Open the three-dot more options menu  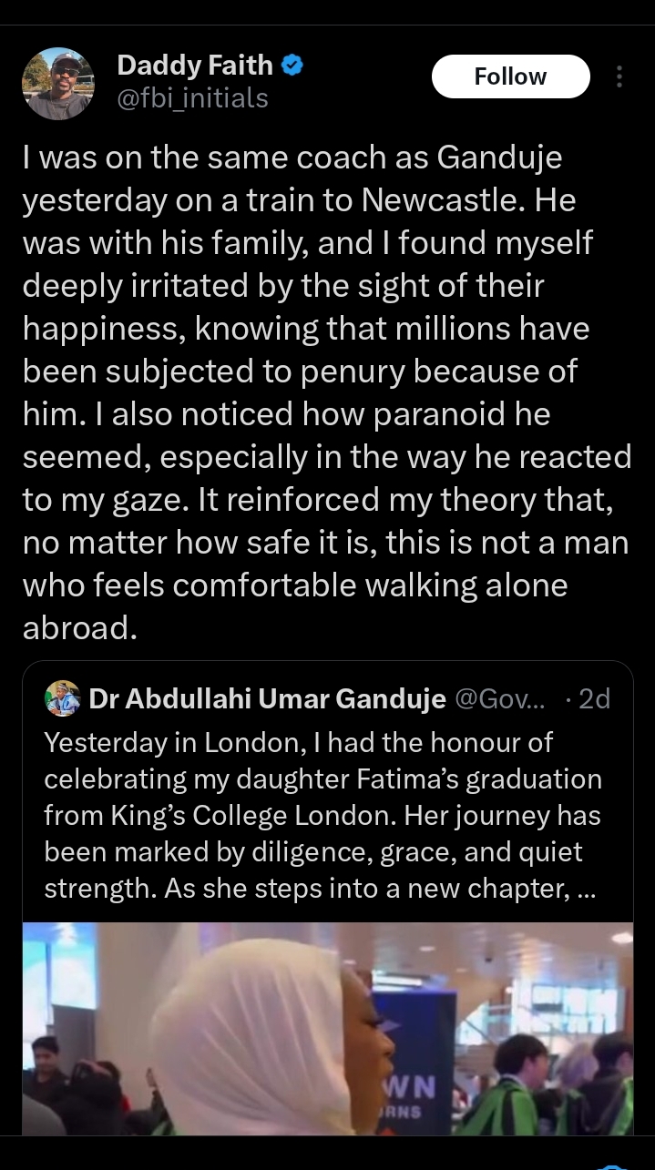coord(619,77)
